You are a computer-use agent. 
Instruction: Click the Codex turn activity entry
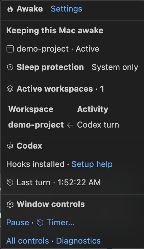point(98,125)
